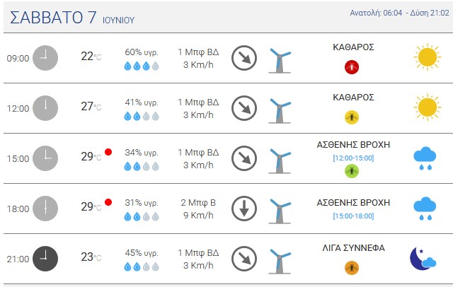Open the [15:00-18:00] rain time link
Image resolution: width=453 pixels, height=287 pixels.
(x=353, y=216)
